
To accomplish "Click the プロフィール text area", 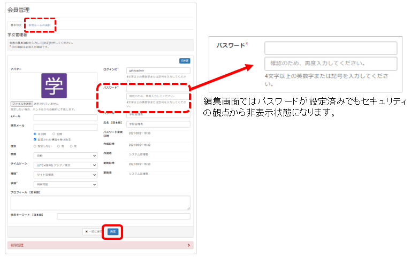I will click(x=100, y=202).
